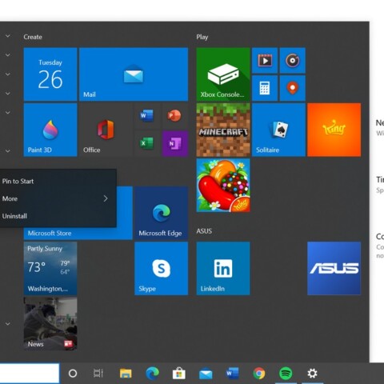Viewport: 384px width, 384px height.
Task: Click the Create group header
Action: [x=33, y=37]
